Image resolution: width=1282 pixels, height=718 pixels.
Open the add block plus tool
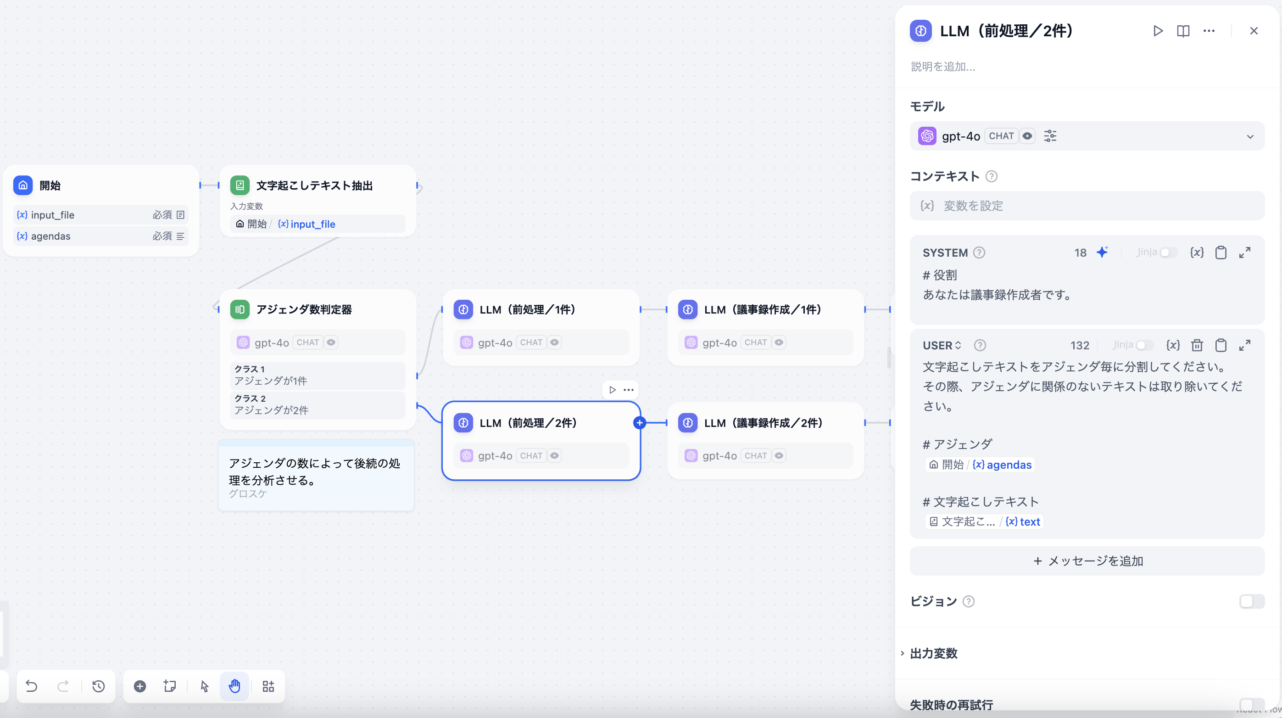click(140, 687)
